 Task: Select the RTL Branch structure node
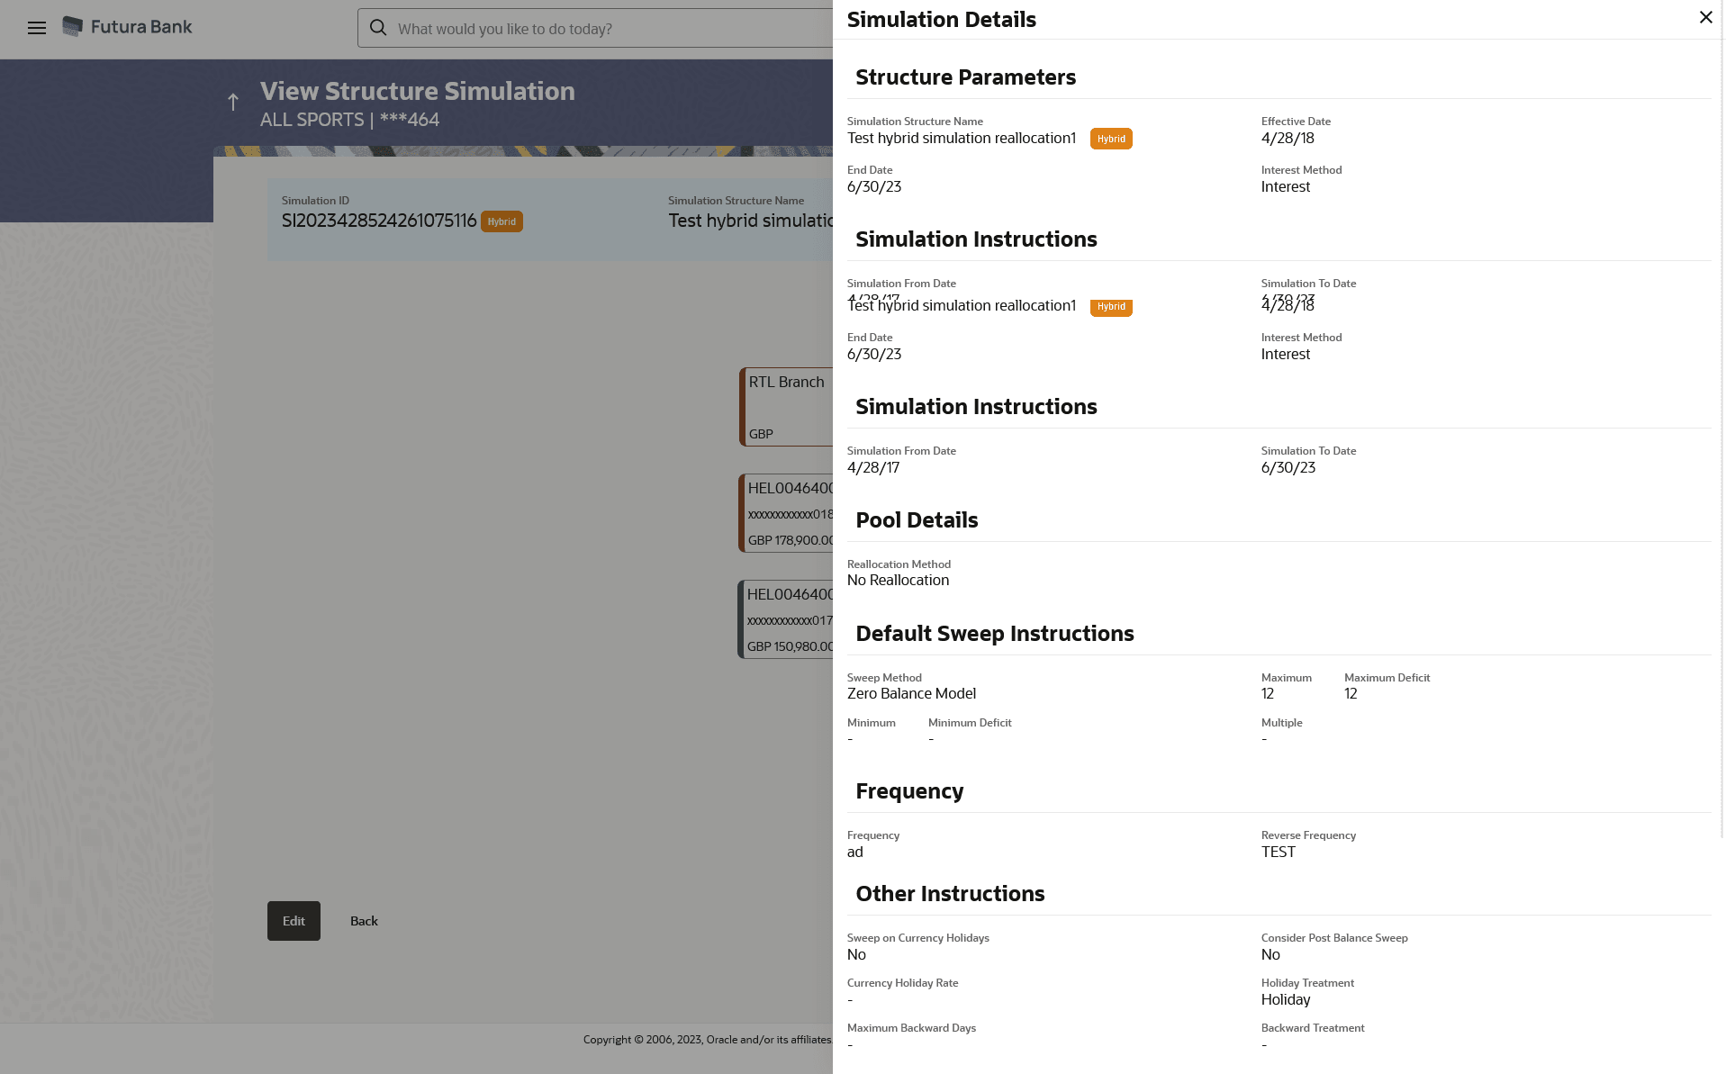787,407
